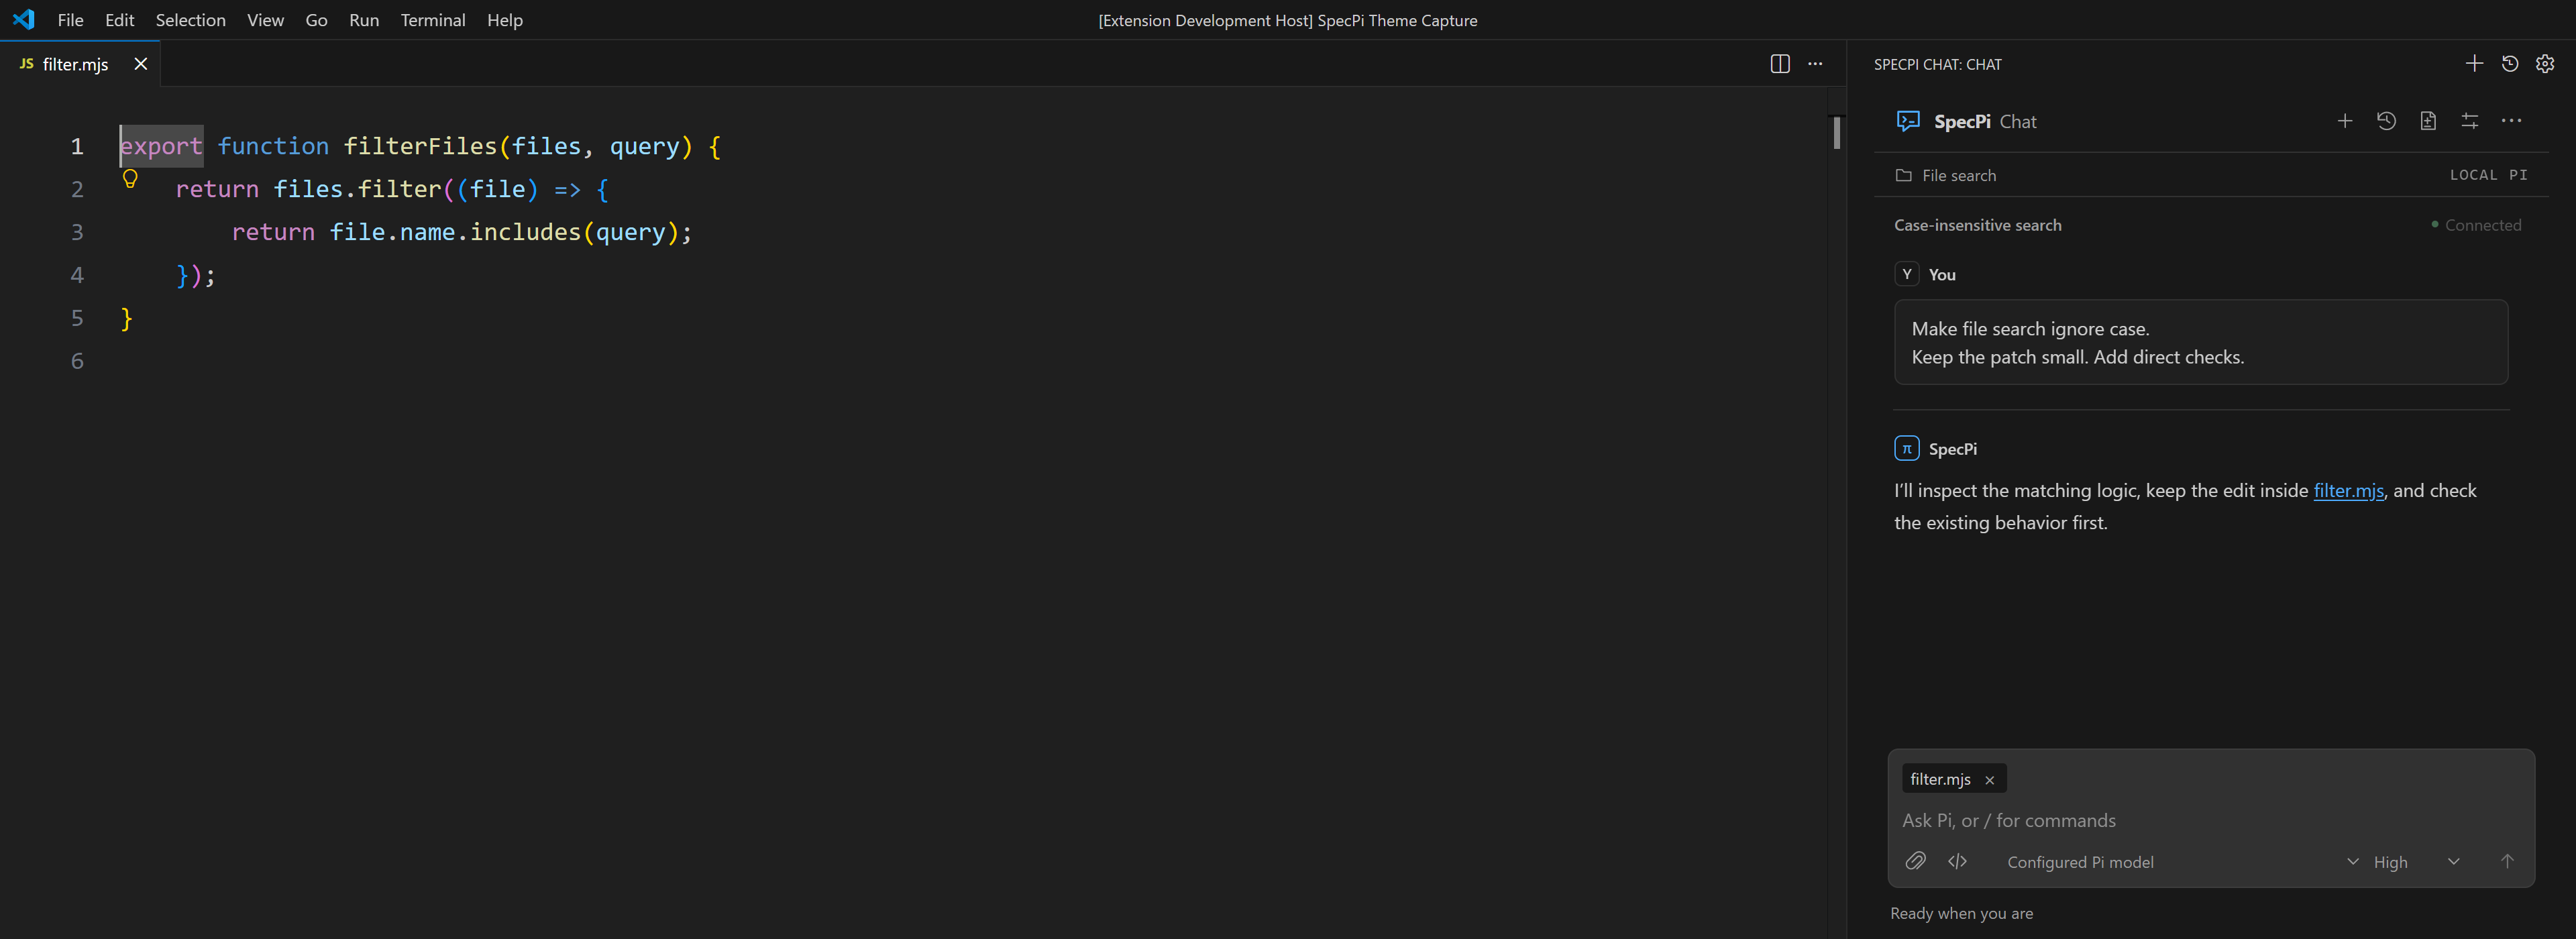This screenshot has width=2576, height=939.
Task: Close the filter.mjs editor tab
Action: (x=141, y=64)
